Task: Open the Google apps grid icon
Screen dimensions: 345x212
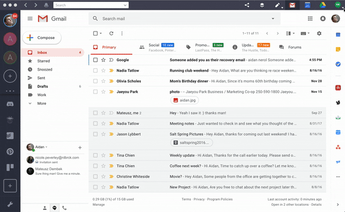Action: 310,19
